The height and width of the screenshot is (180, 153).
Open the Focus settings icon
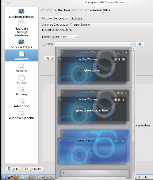(x=21, y=77)
